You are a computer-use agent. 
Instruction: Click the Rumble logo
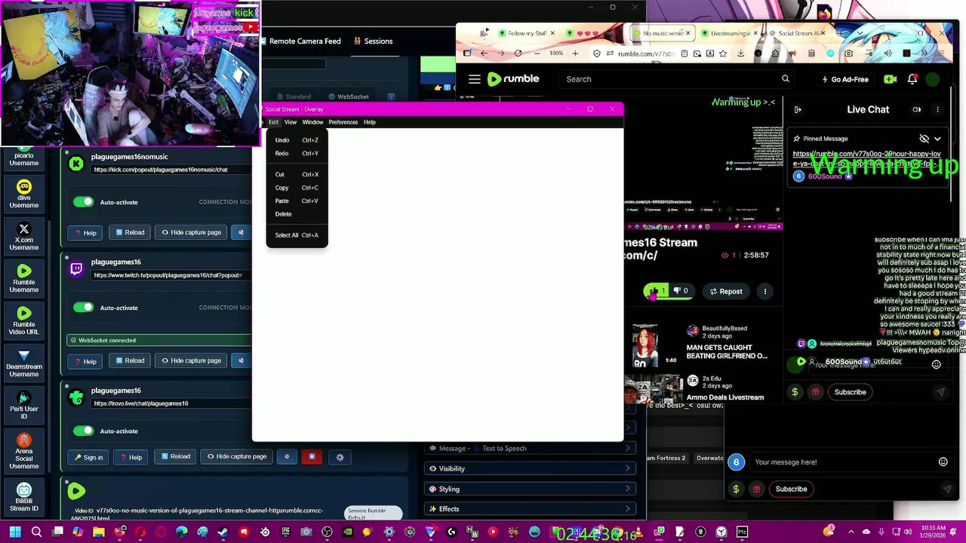pos(513,79)
